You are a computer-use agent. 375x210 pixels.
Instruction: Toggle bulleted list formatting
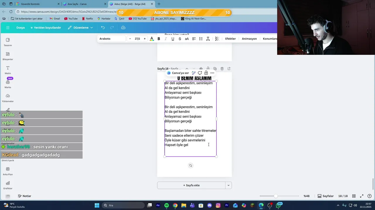[201, 39]
